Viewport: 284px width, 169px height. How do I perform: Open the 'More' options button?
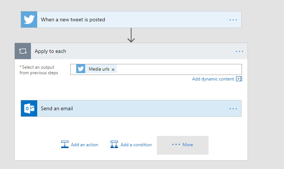(x=183, y=145)
